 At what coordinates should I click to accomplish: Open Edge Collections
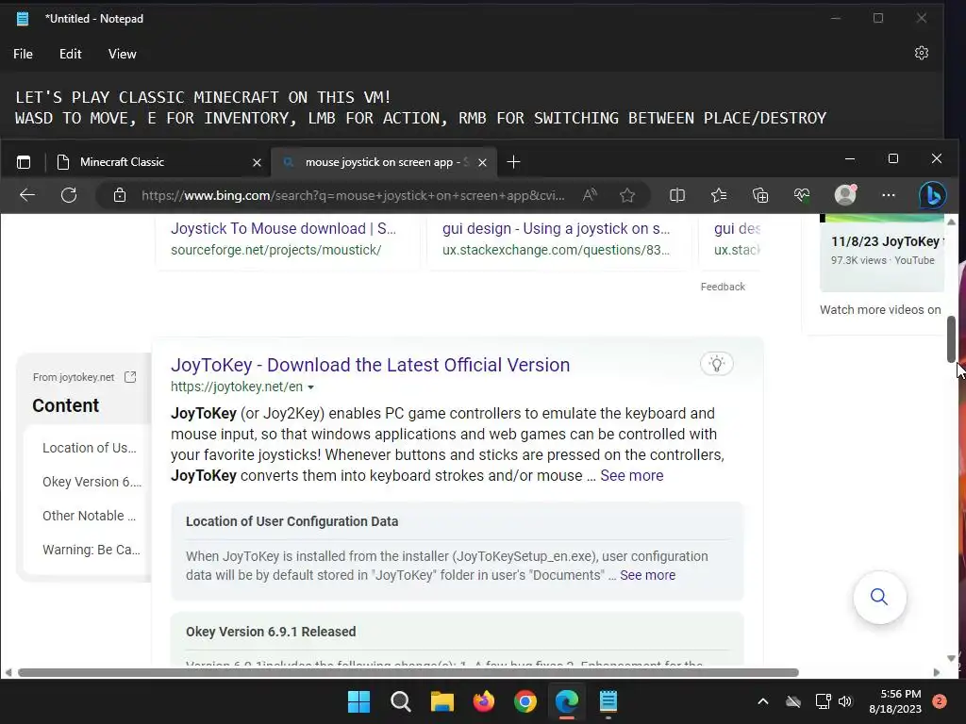(760, 195)
